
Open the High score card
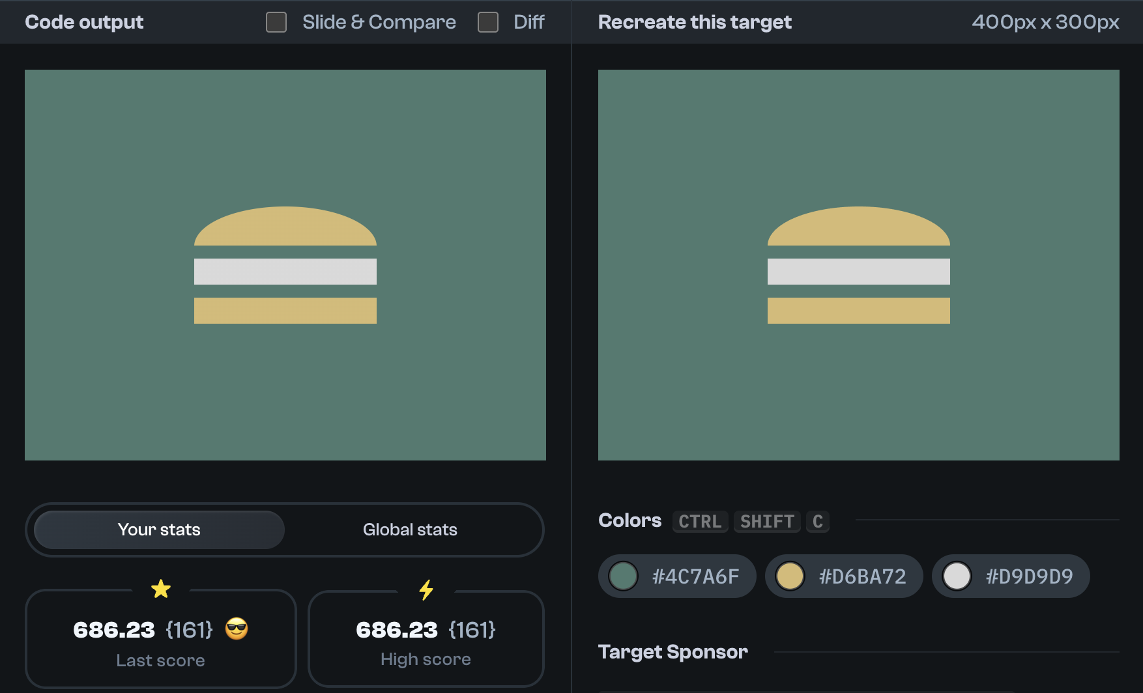(x=426, y=638)
